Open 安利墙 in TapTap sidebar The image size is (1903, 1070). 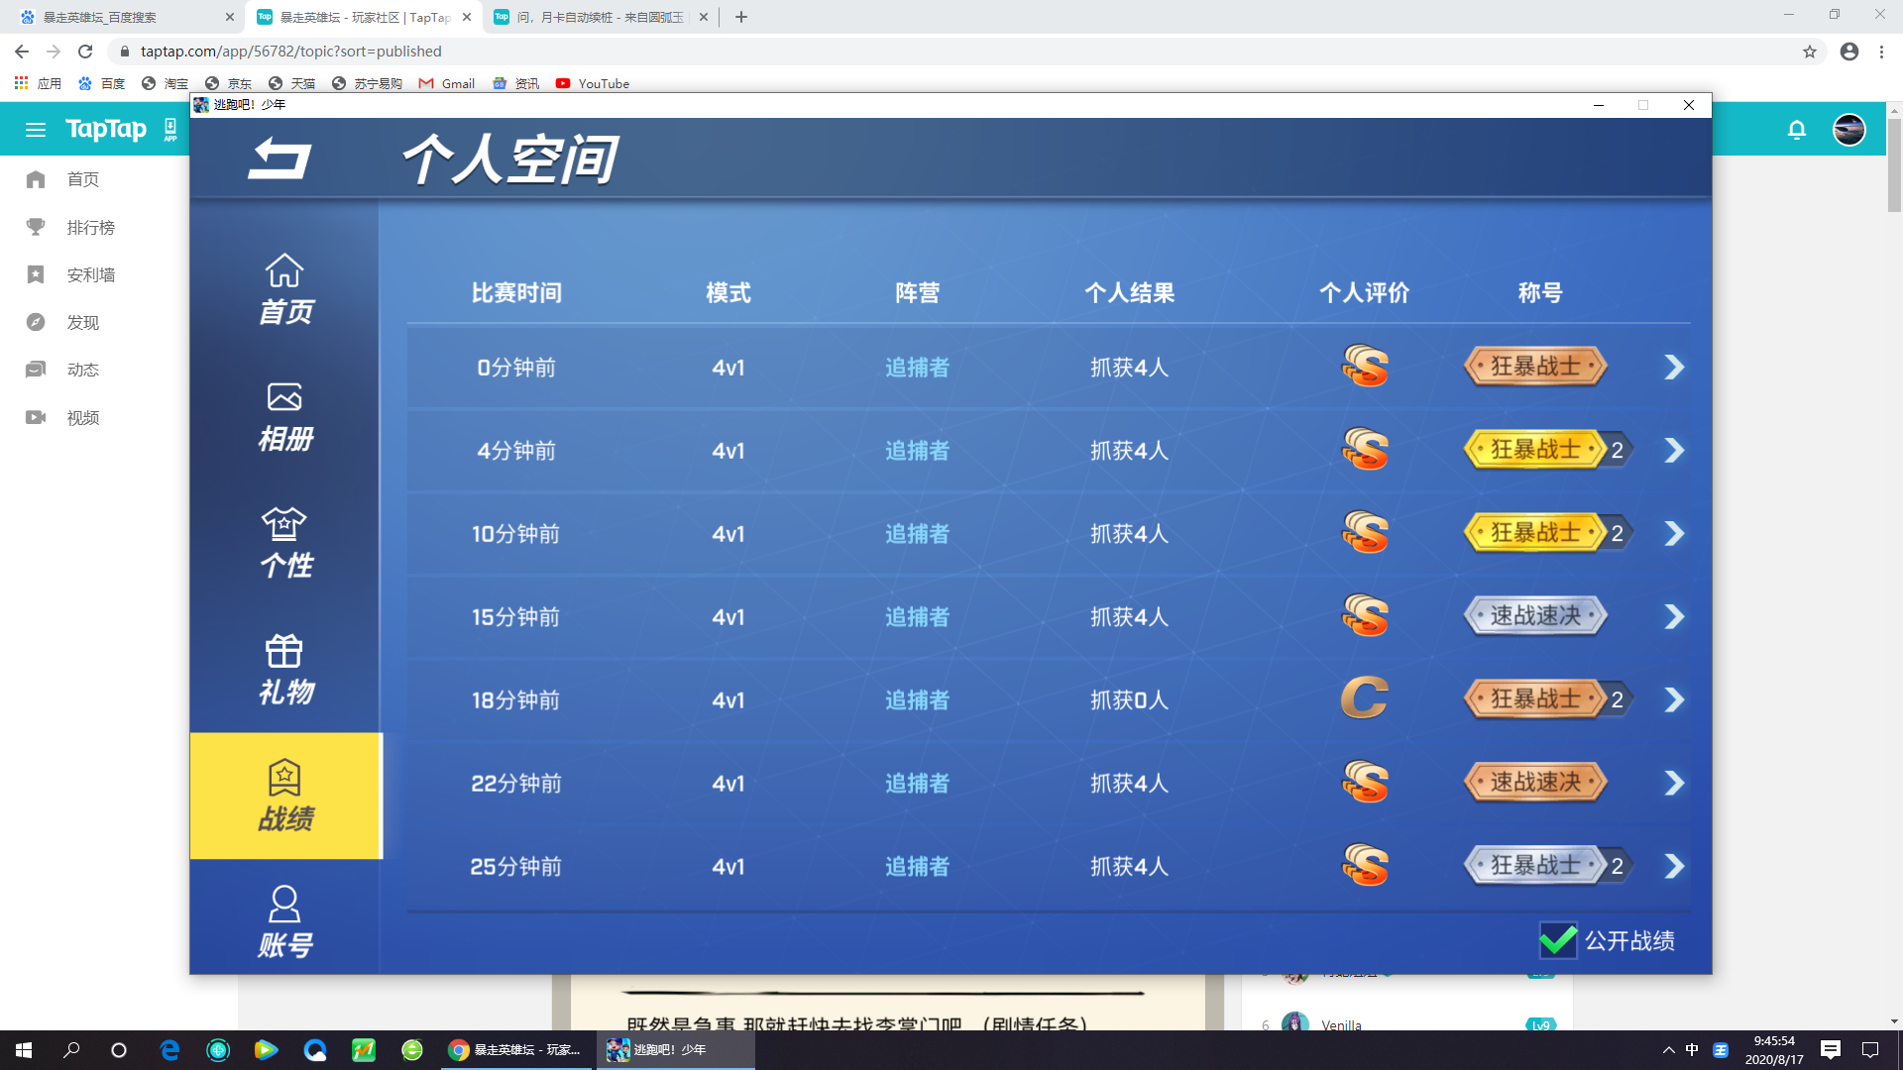click(90, 275)
